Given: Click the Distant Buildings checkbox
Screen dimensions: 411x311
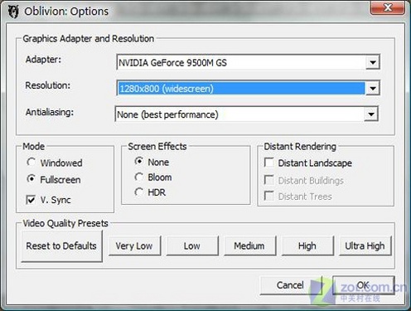Looking at the screenshot, I should click(x=304, y=181).
